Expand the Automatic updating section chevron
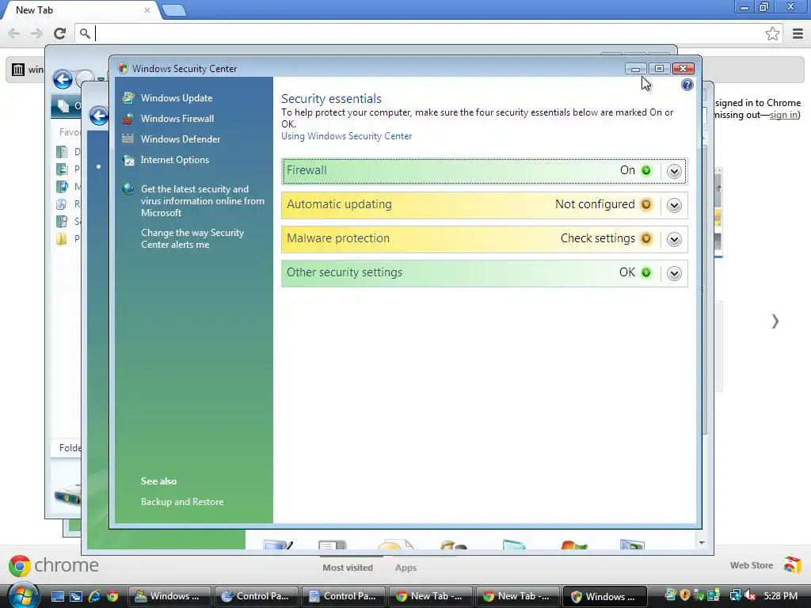This screenshot has height=608, width=811. click(x=674, y=205)
